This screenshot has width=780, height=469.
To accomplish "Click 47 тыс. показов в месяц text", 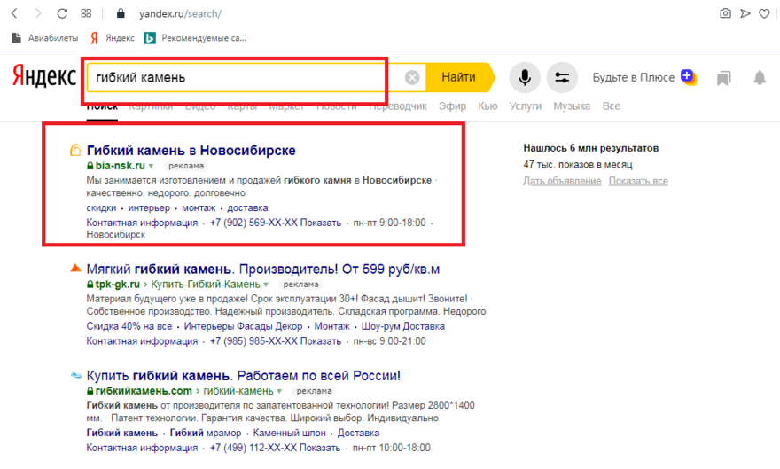I will (x=578, y=165).
